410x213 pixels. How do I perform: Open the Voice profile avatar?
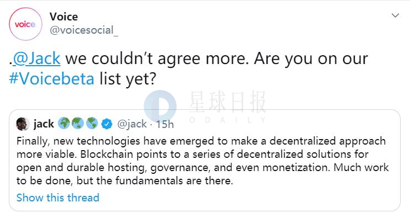coord(25,24)
